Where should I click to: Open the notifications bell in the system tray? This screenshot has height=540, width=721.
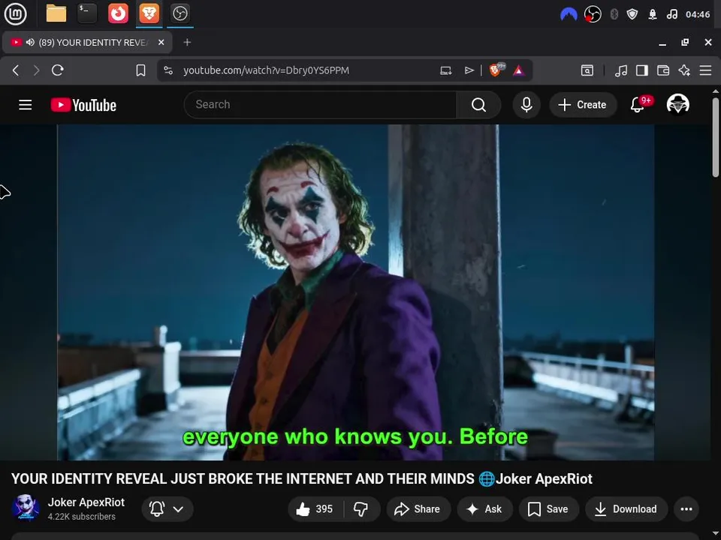pyautogui.click(x=653, y=14)
